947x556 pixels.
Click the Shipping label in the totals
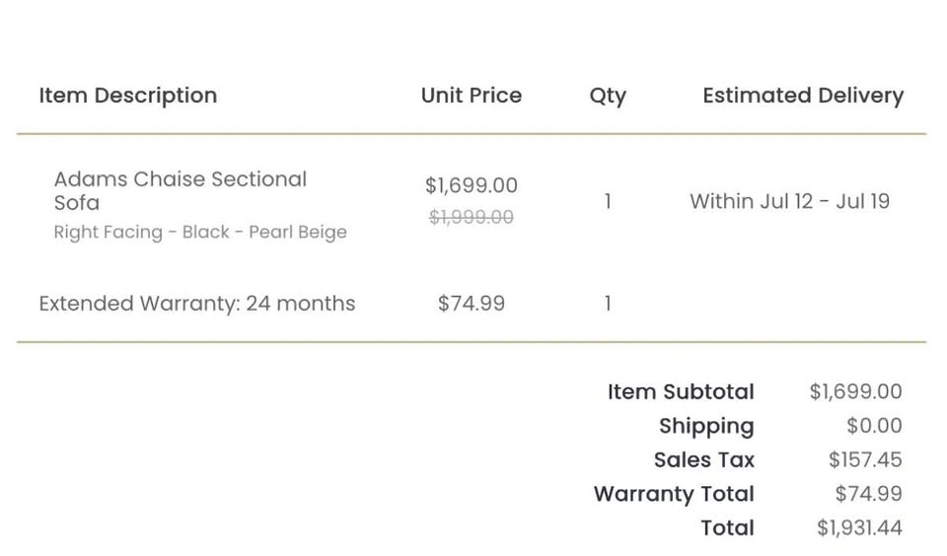(x=706, y=426)
